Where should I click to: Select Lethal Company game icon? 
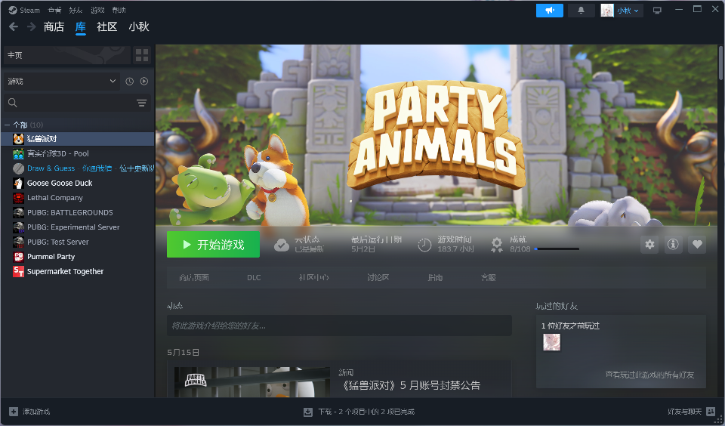18,198
